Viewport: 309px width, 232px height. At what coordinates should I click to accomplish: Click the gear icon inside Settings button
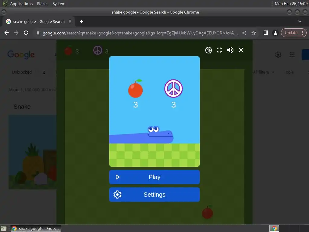[x=117, y=195]
